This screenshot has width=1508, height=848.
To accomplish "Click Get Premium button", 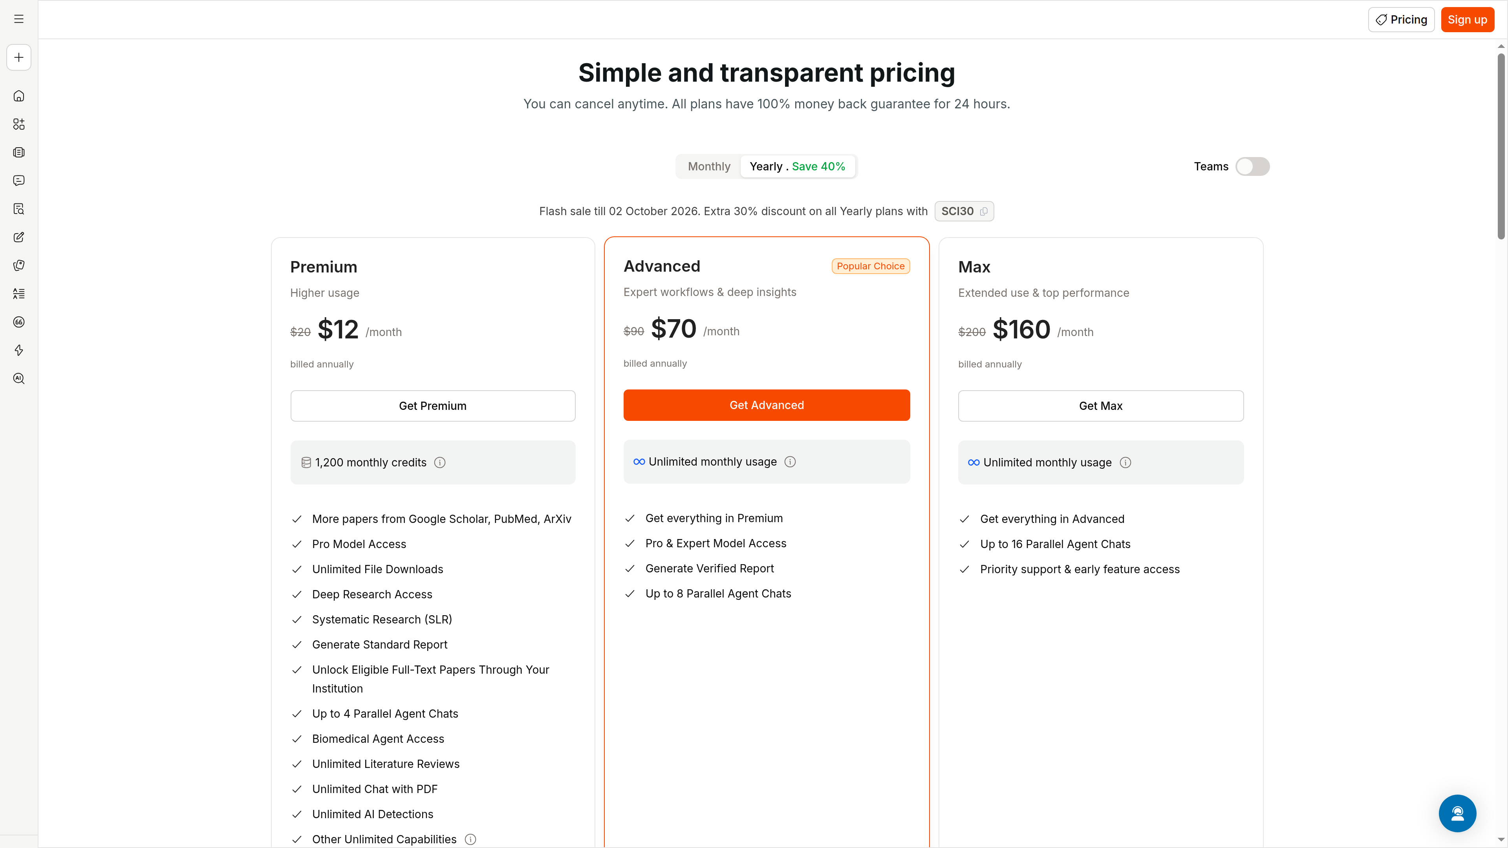I will (433, 406).
